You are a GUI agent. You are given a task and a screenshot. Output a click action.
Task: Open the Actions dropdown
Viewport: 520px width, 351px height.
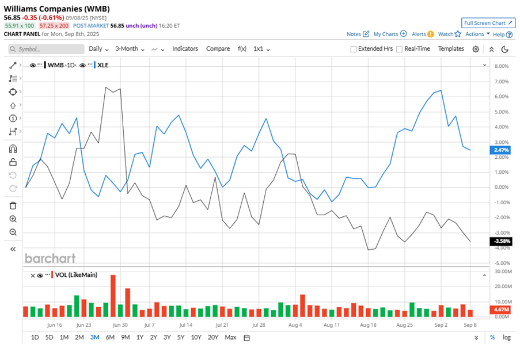[x=477, y=34]
